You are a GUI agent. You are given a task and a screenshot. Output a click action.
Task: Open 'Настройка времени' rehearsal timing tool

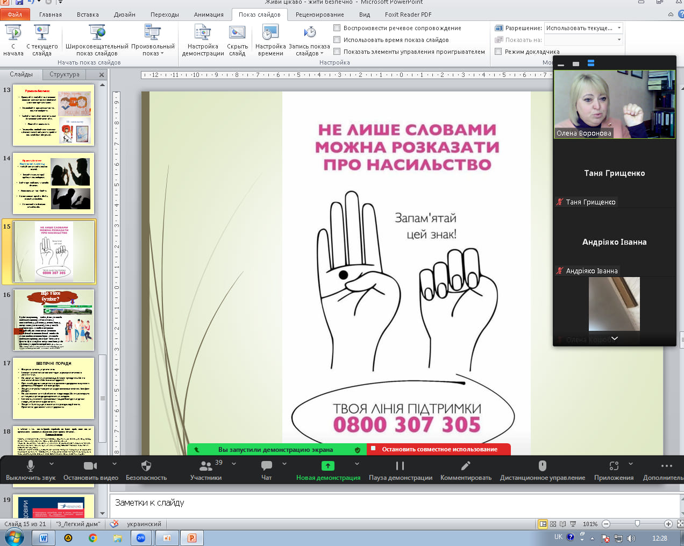point(270,33)
